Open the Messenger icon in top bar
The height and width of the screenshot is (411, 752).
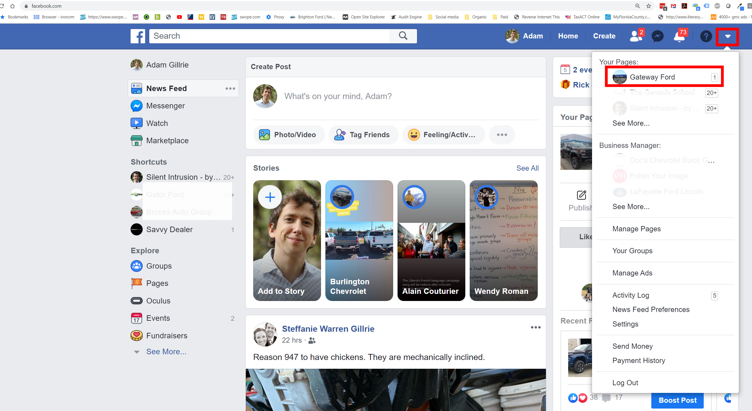(x=657, y=36)
